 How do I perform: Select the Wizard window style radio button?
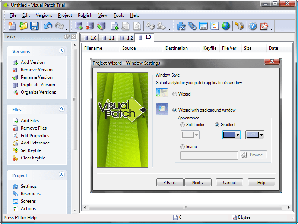coord(175,94)
